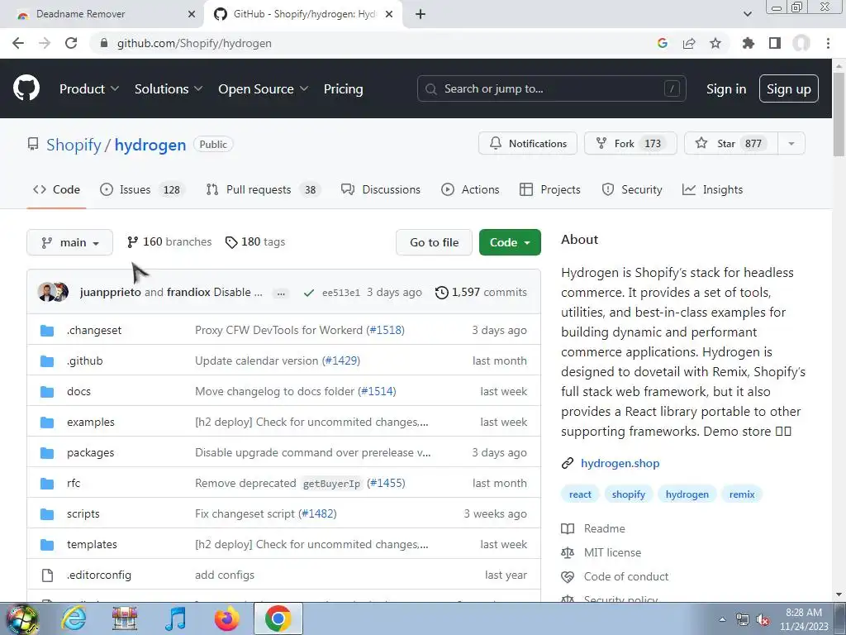Open the Projects tab
This screenshot has height=635, width=846.
coord(549,189)
